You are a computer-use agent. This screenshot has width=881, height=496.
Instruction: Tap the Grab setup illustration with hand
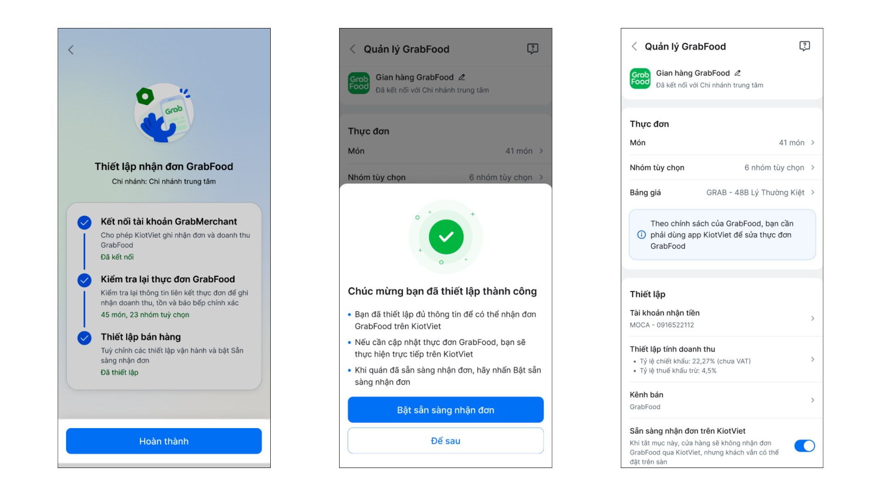click(x=164, y=113)
